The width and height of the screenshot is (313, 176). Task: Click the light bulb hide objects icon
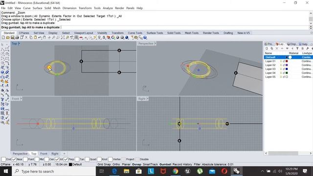pyautogui.click(x=99, y=37)
